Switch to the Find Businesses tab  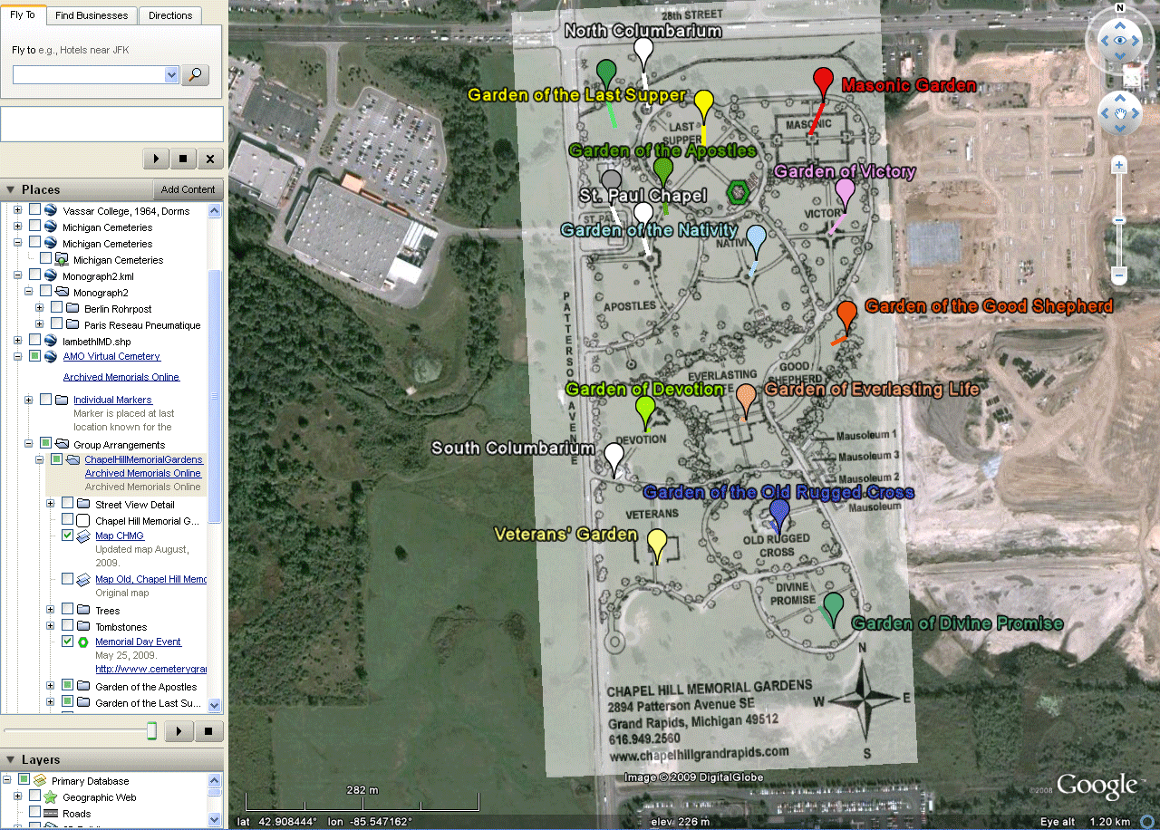point(92,15)
